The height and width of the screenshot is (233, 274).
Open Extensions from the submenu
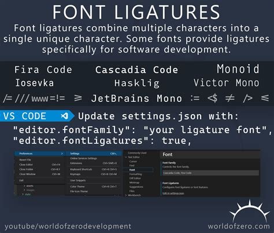pos(76,163)
